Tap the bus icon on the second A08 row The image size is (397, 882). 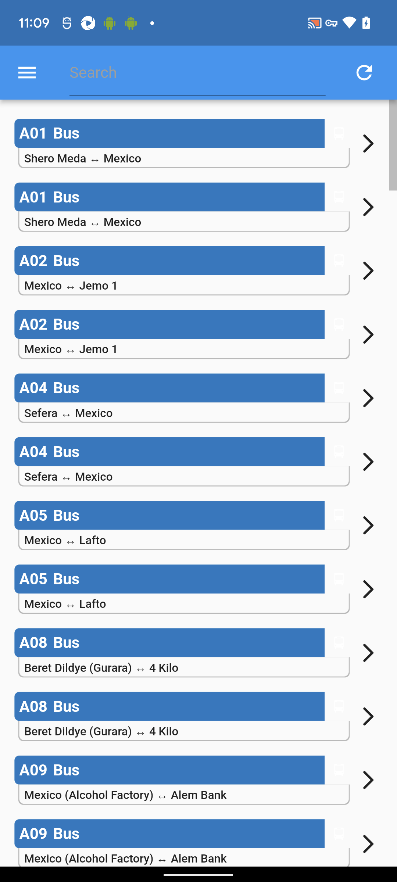tap(339, 706)
